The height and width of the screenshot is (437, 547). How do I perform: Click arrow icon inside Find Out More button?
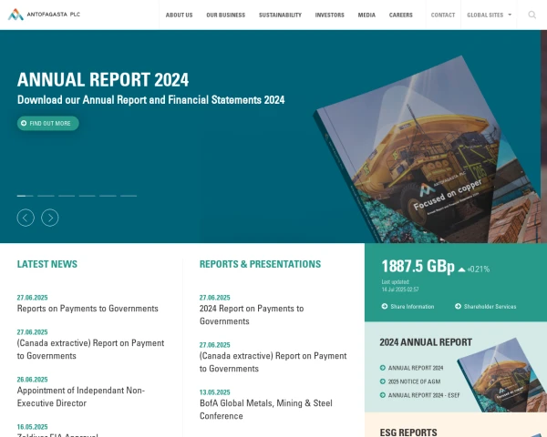(x=24, y=123)
